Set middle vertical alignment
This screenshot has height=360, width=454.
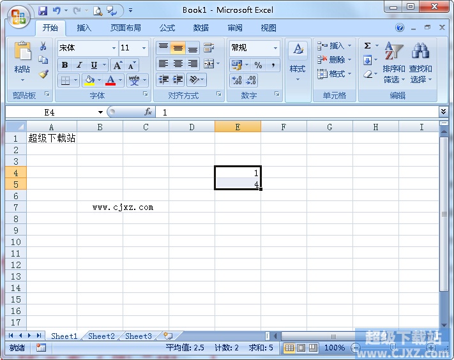point(178,48)
